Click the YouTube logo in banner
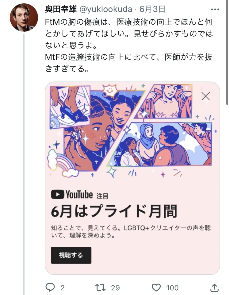230x295 pixels. tap(72, 194)
